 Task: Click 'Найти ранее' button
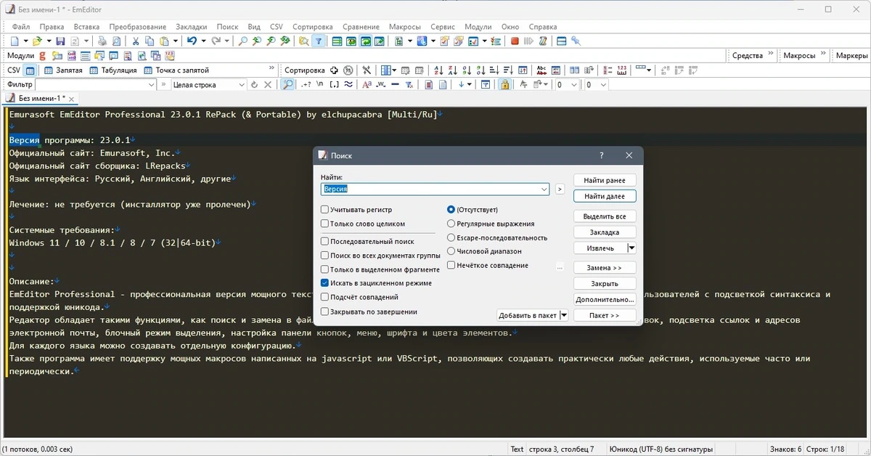click(x=605, y=180)
